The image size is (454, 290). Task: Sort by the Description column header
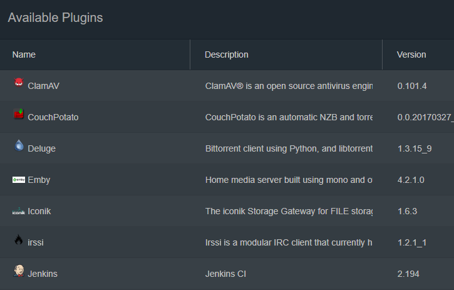tap(227, 54)
